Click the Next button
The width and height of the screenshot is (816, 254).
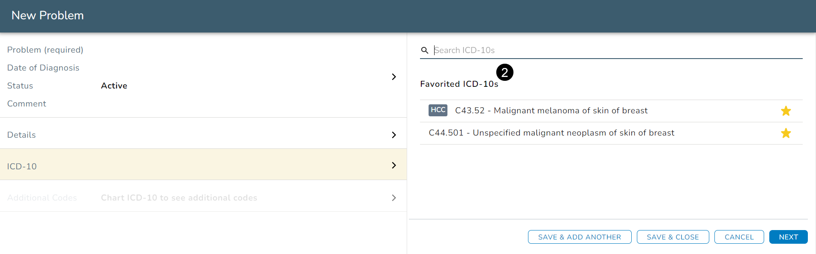(788, 237)
